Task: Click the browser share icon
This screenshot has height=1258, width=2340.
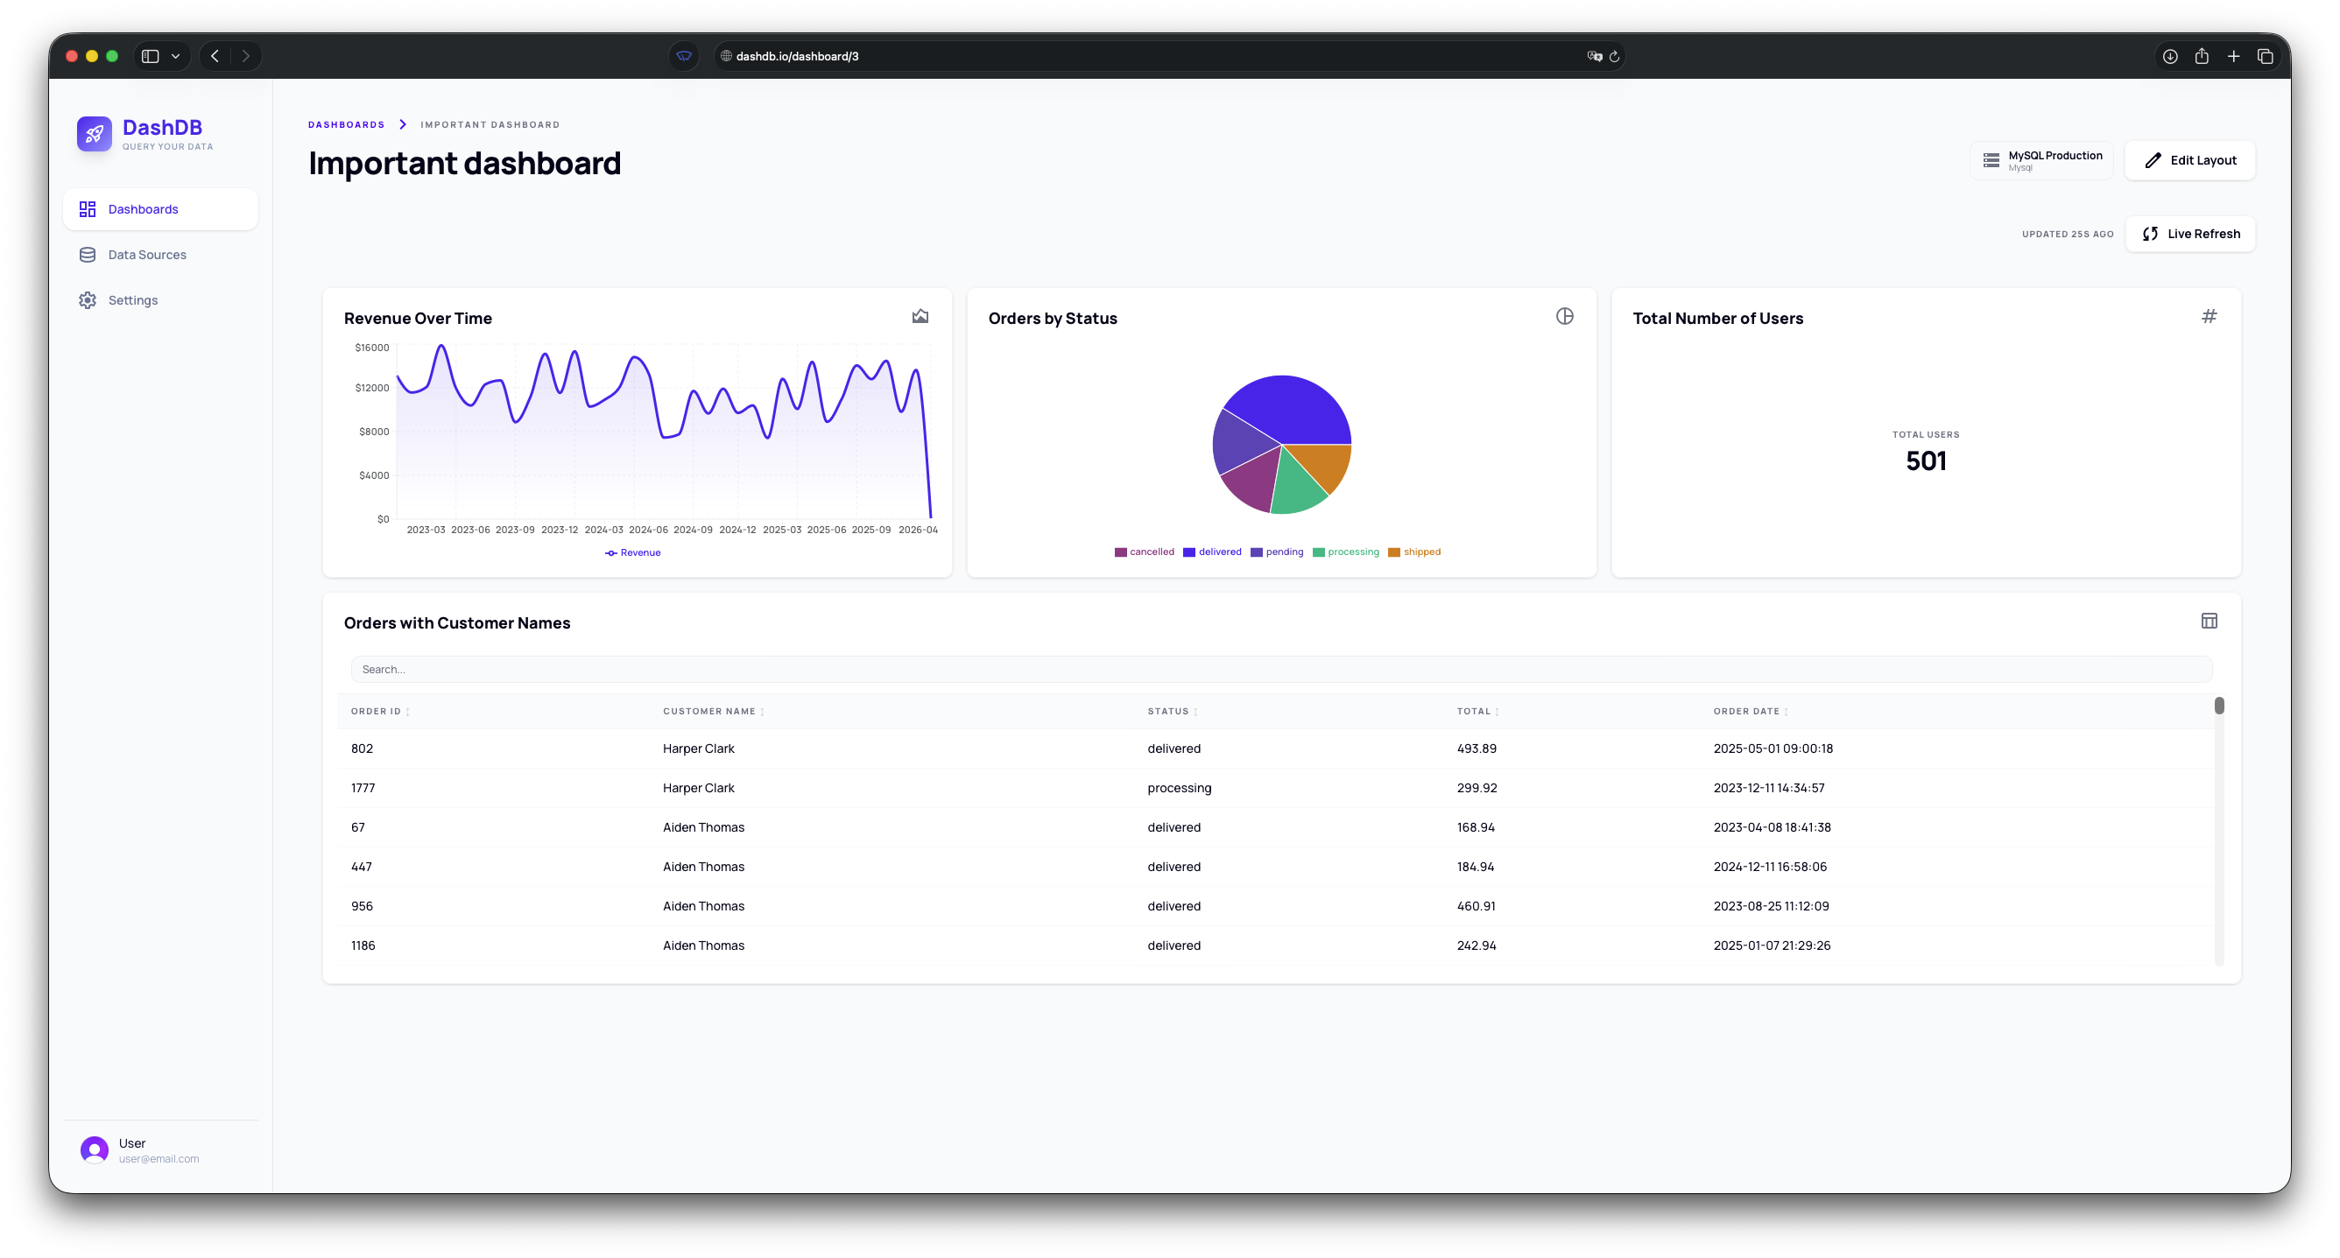Action: point(2201,56)
